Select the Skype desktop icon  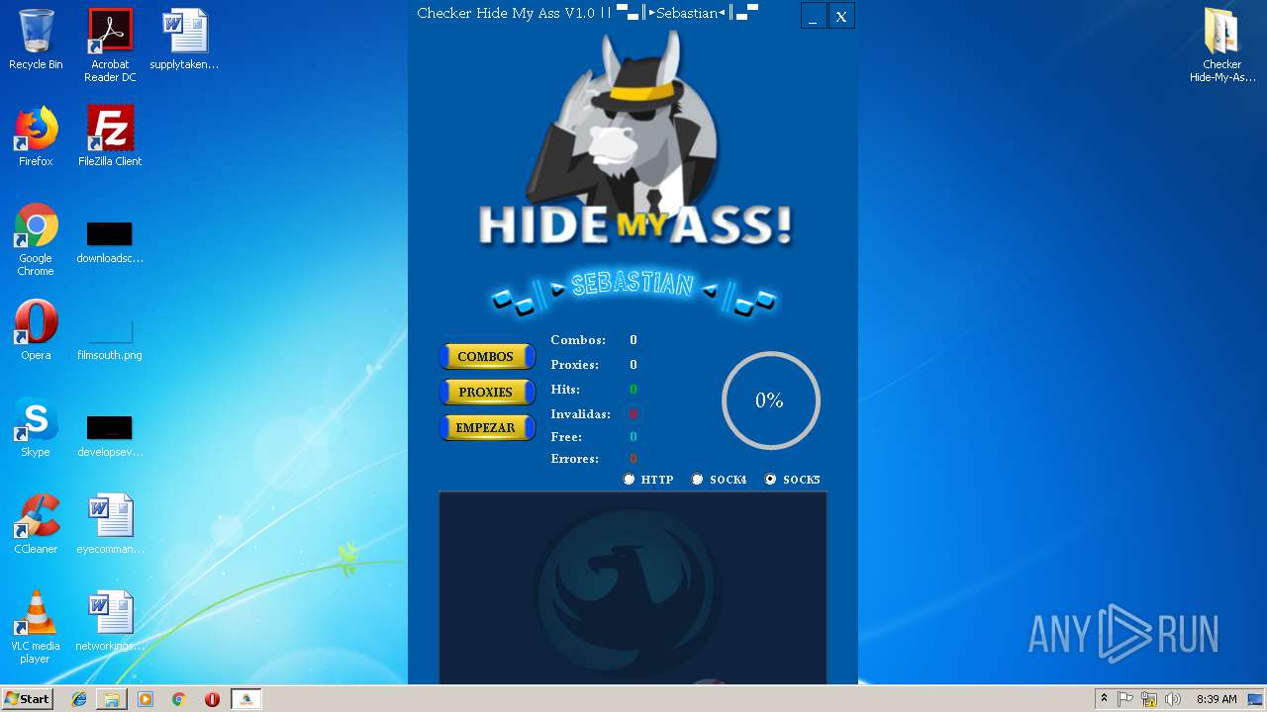pyautogui.click(x=36, y=427)
